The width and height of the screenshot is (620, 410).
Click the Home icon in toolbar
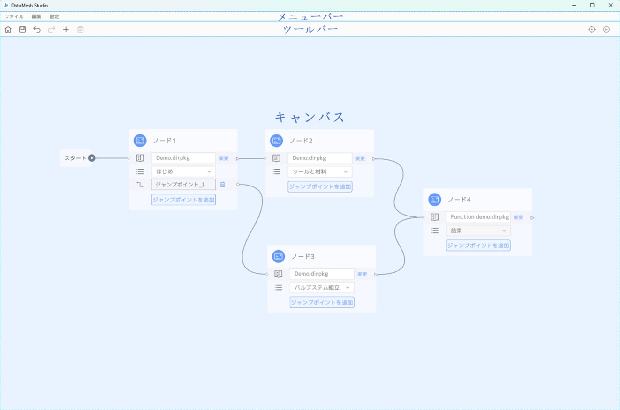pos(8,30)
